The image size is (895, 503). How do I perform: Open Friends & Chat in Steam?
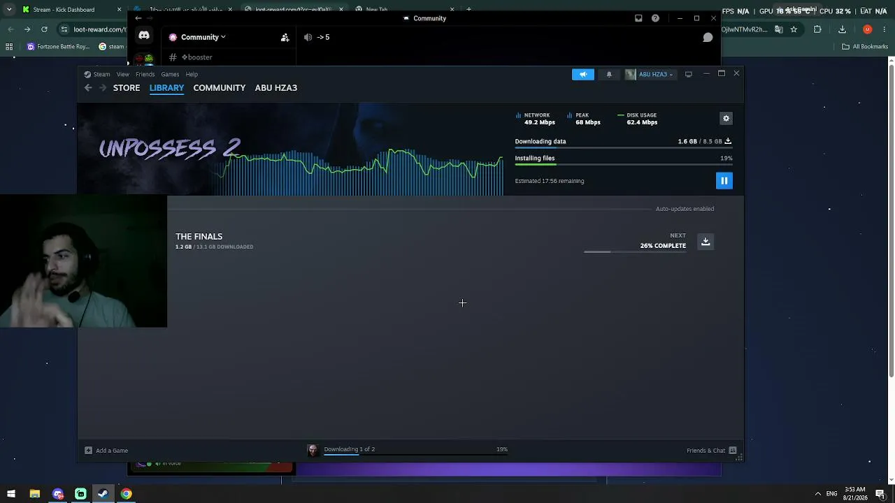tap(711, 451)
